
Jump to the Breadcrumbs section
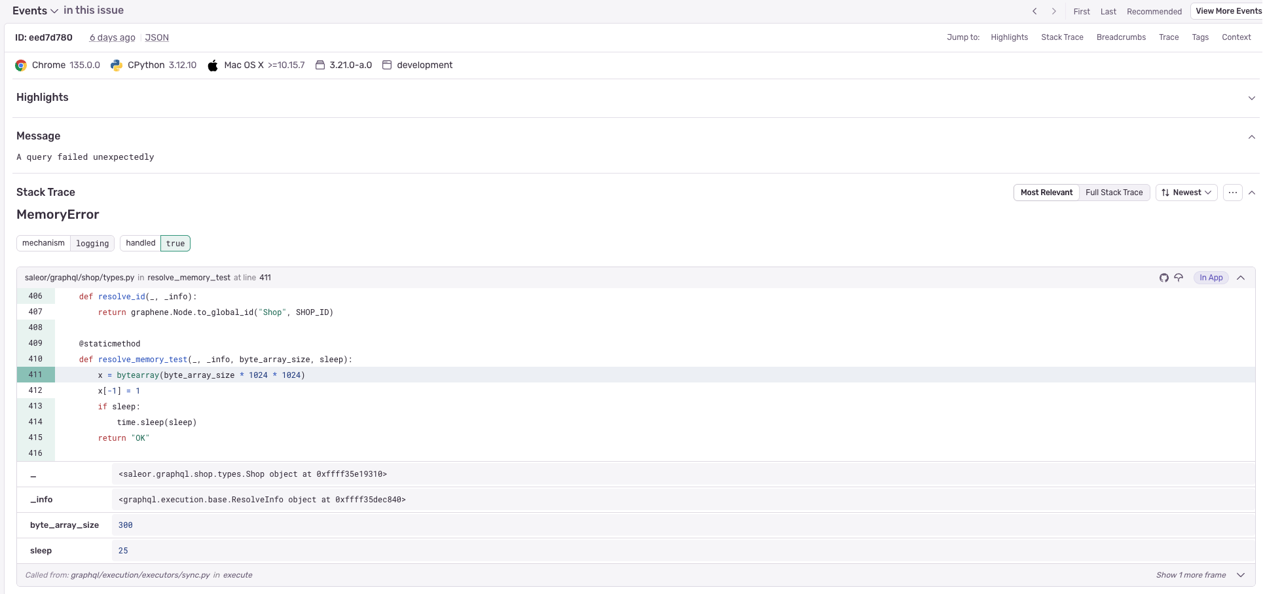coord(1121,37)
